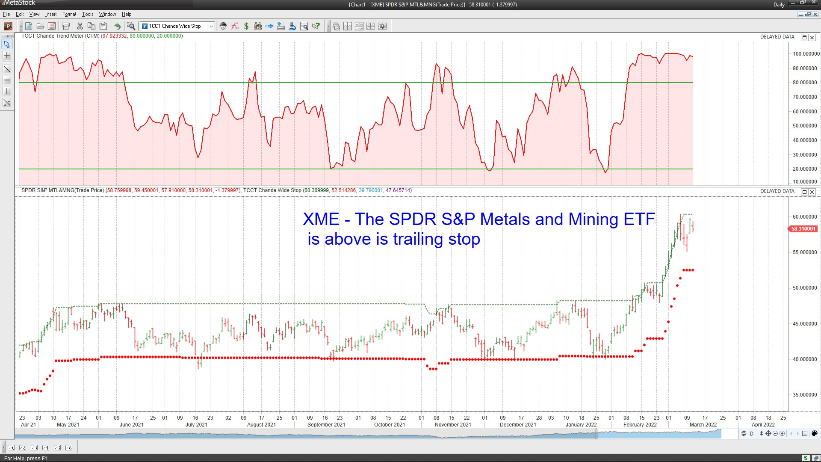821x462 pixels.
Task: Click the green Undo arrow
Action: click(x=117, y=26)
